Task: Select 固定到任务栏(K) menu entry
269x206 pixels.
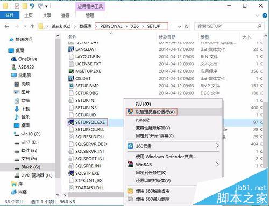Action: (151, 173)
